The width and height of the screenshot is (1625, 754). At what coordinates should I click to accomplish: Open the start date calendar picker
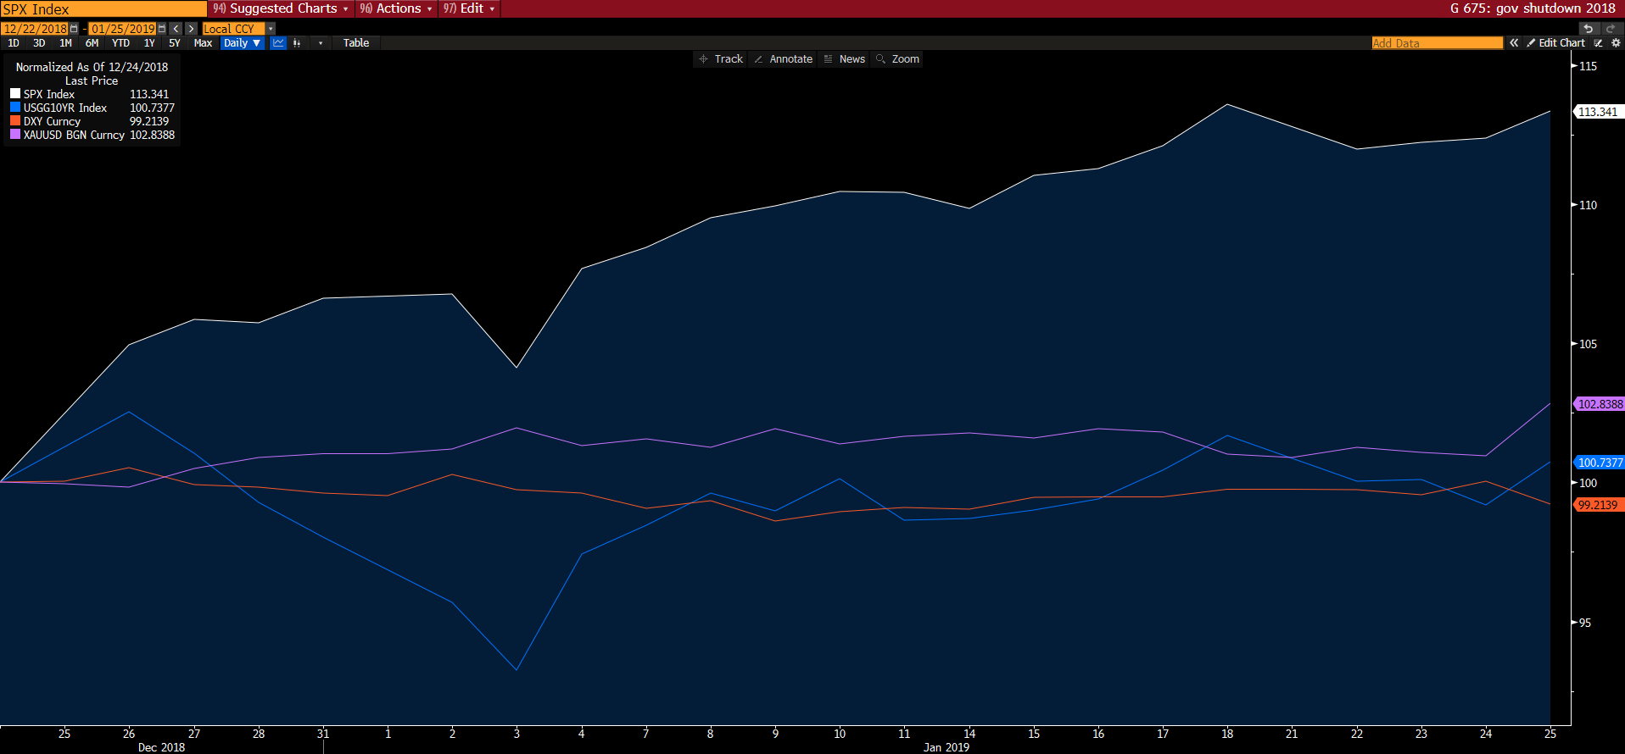74,29
